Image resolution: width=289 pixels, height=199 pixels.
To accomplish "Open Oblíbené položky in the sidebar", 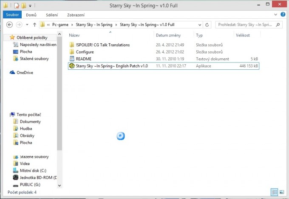I will 32,37.
